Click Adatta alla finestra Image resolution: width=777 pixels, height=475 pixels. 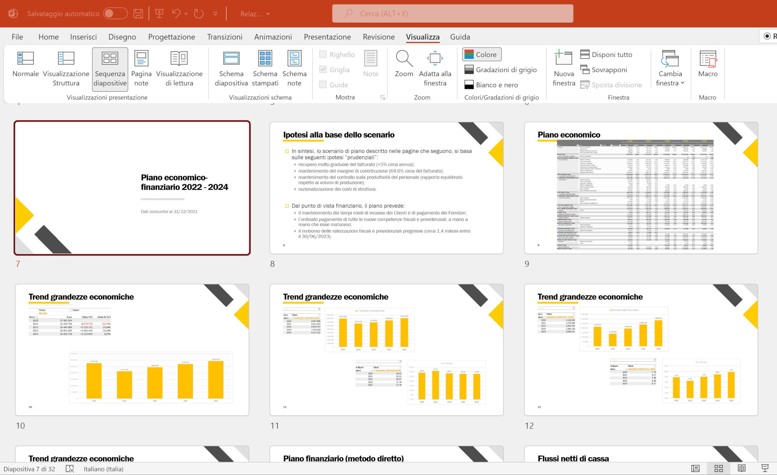point(435,69)
